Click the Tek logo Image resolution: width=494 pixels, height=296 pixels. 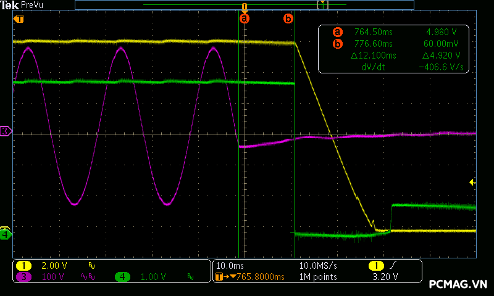tap(10, 5)
